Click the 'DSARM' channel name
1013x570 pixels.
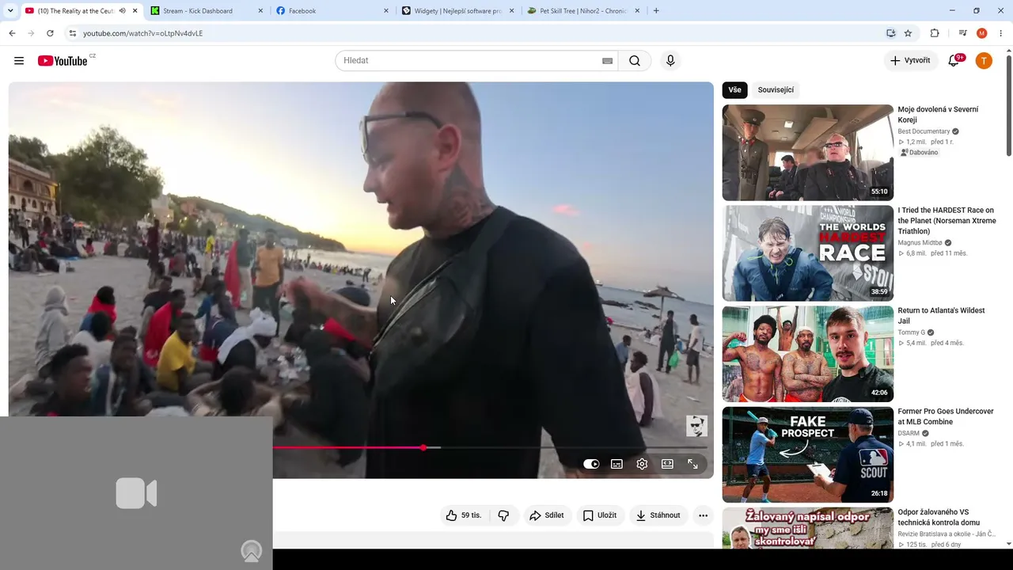[x=909, y=433]
